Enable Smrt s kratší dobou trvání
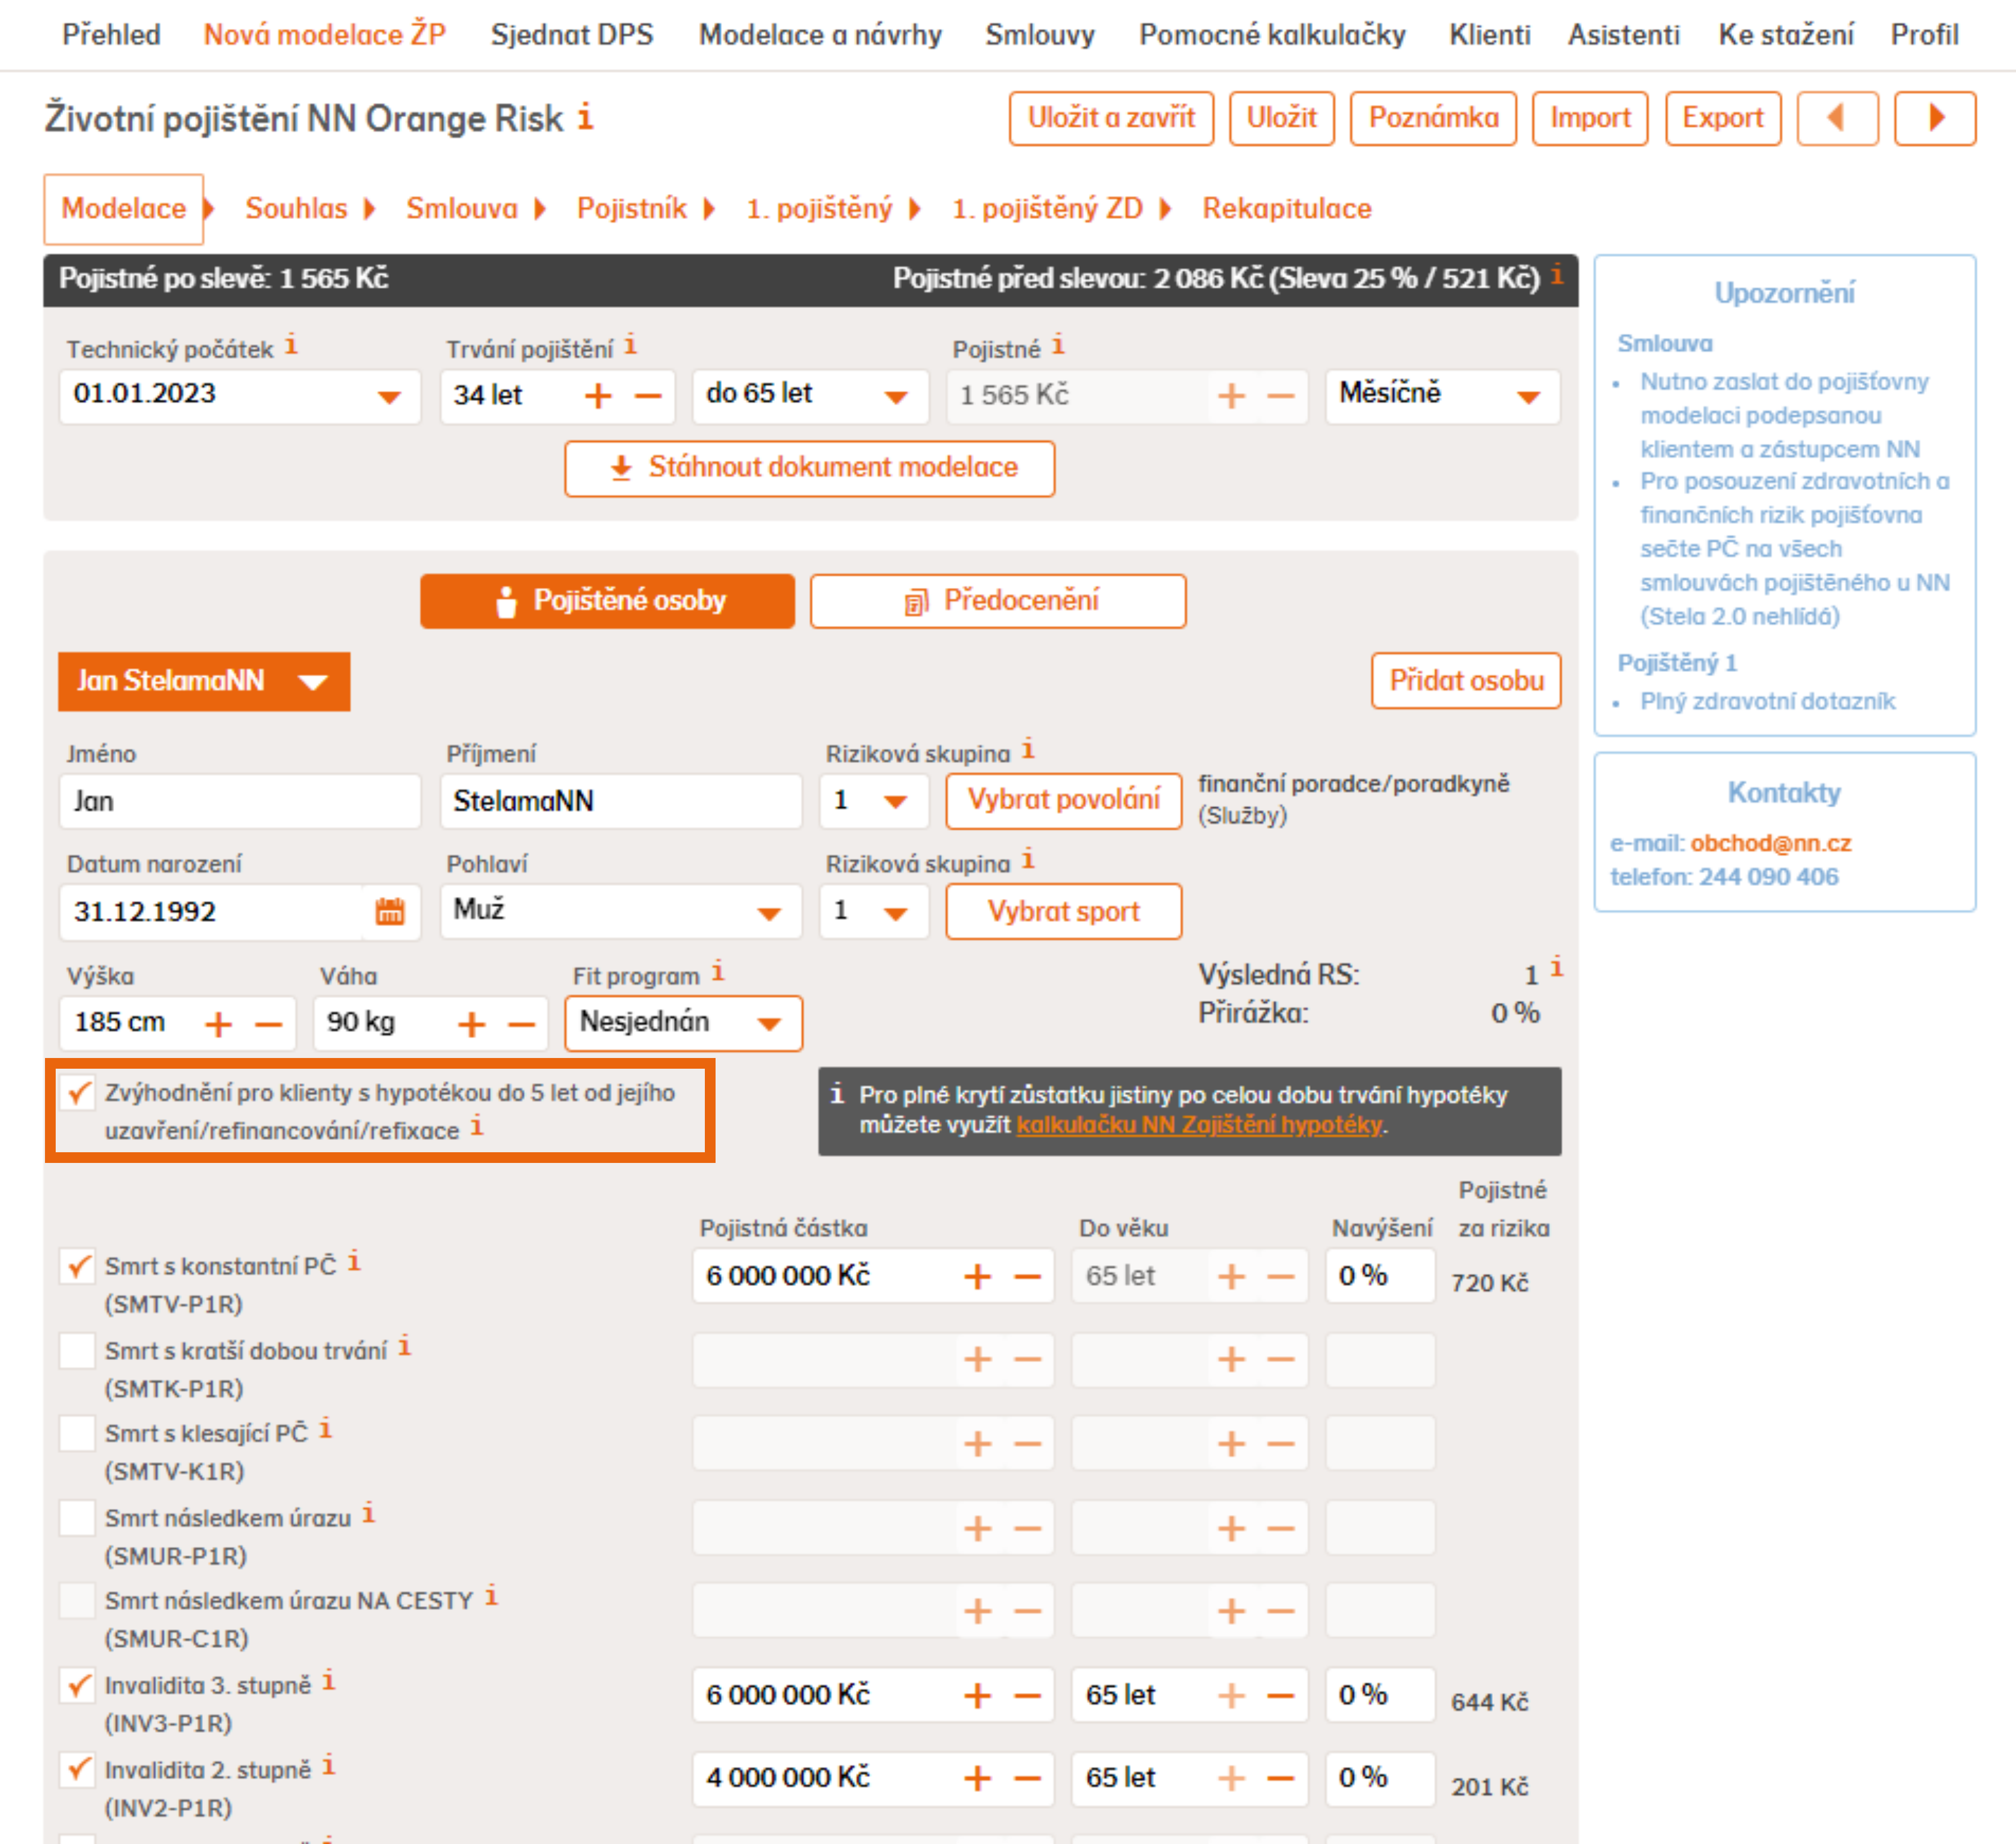 pos(78,1350)
